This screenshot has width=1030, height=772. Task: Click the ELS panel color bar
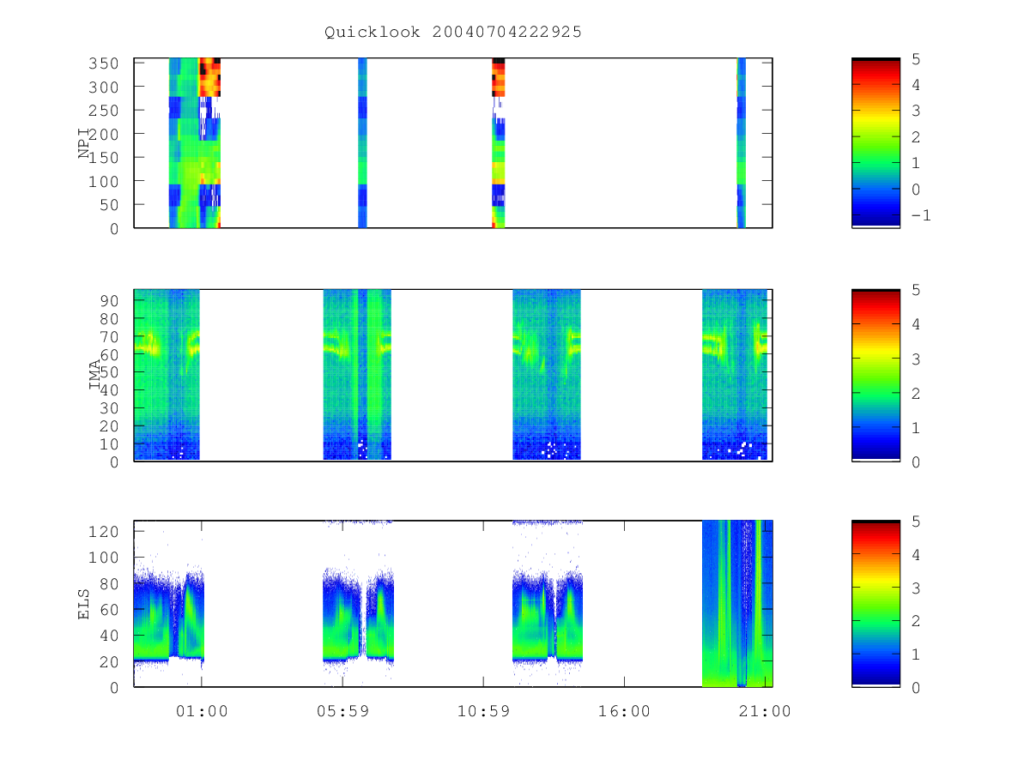[875, 604]
